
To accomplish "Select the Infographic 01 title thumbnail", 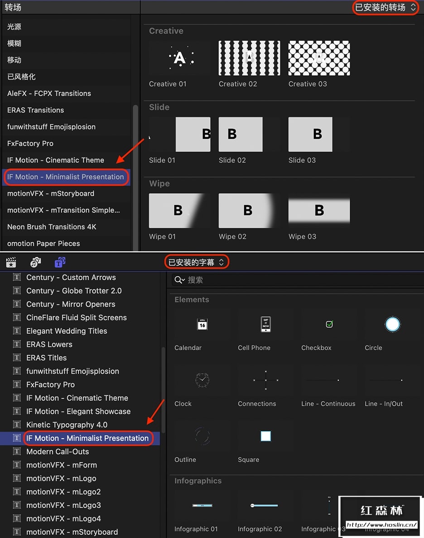I will click(202, 505).
